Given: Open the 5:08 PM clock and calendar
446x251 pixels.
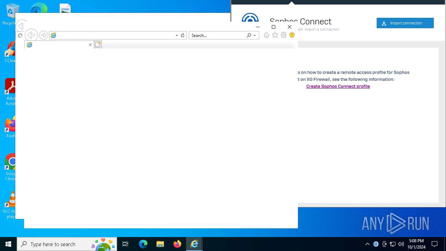Looking at the screenshot, I should [416, 244].
